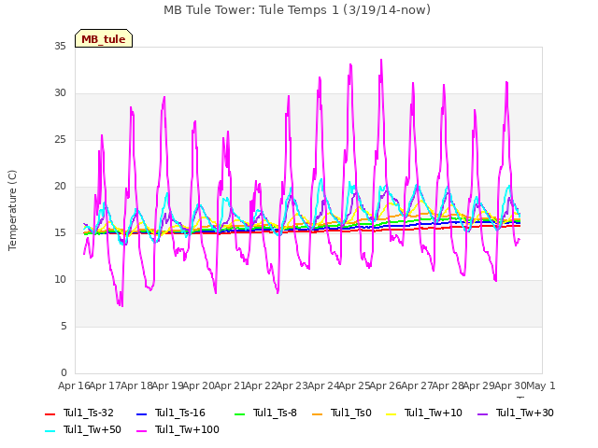598x448 pixels.
Task: Click the Apr 21 x-axis label
Action: tap(230, 385)
